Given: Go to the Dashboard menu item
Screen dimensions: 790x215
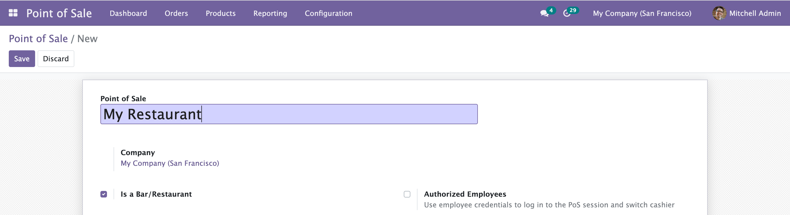Looking at the screenshot, I should click(128, 13).
